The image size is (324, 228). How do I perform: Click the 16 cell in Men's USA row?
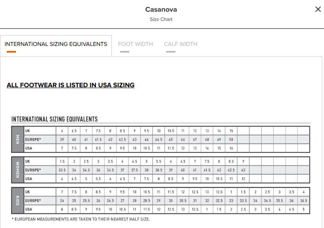pos(231,148)
